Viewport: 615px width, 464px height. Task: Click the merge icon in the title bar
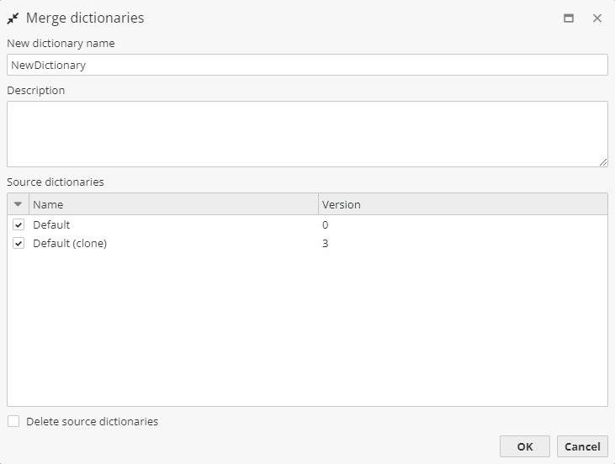click(13, 18)
